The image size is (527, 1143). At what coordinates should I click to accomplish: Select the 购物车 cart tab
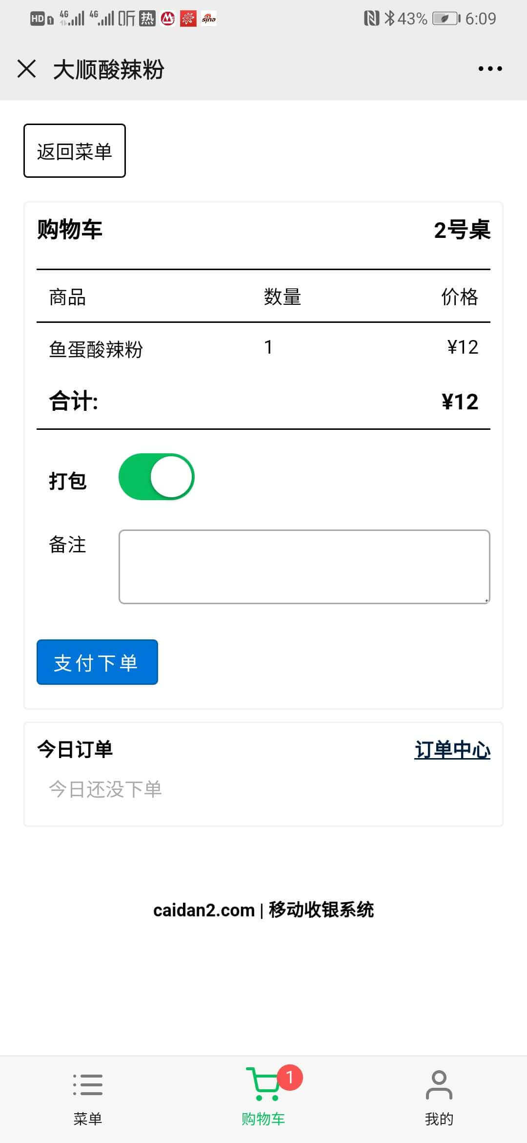click(x=263, y=1119)
